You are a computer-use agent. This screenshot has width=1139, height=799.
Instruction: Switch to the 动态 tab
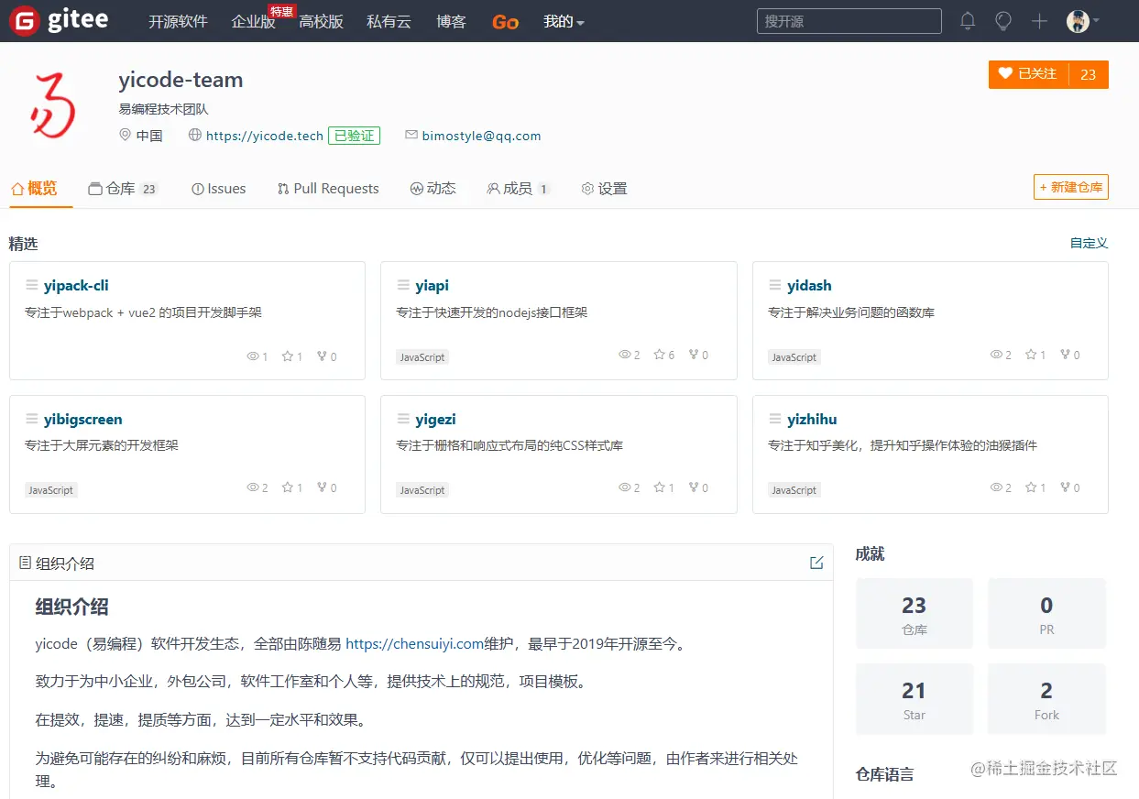(x=433, y=188)
